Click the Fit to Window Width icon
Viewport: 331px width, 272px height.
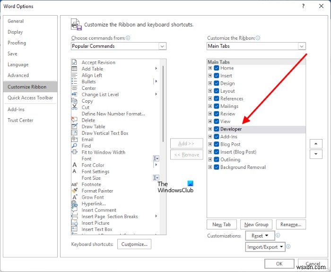pos(74,152)
